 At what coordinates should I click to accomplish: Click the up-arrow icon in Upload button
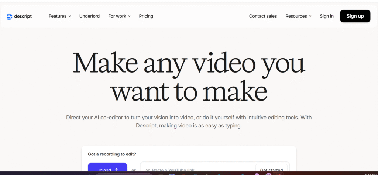117,169
